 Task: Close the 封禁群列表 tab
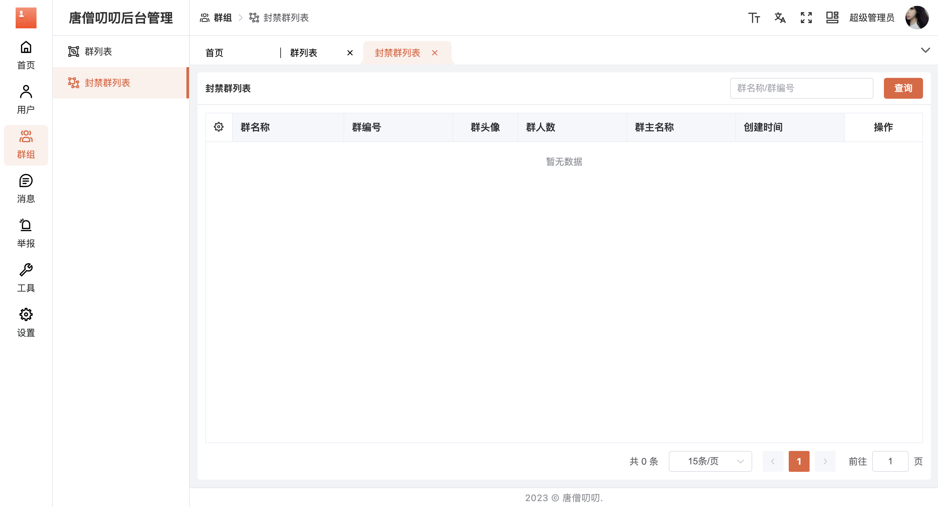coord(434,53)
